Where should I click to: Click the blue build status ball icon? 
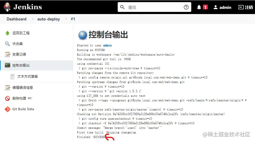[83, 35]
